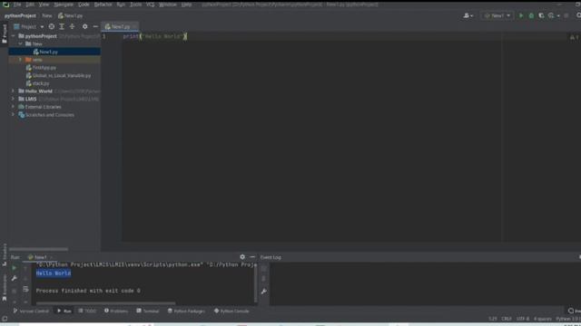Click UTF-8 encoding in status bar
581x326 pixels.
click(523, 319)
